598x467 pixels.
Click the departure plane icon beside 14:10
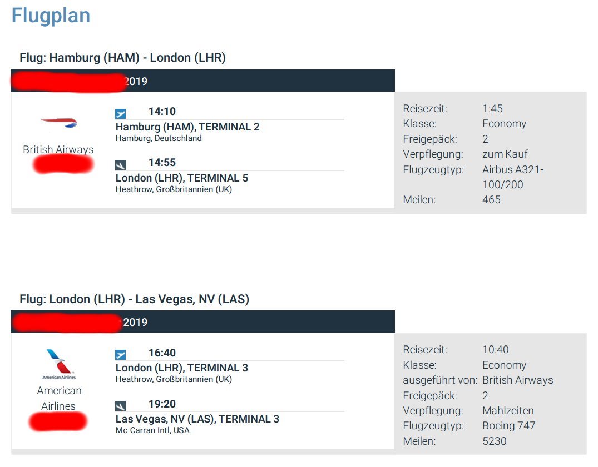[x=121, y=114]
